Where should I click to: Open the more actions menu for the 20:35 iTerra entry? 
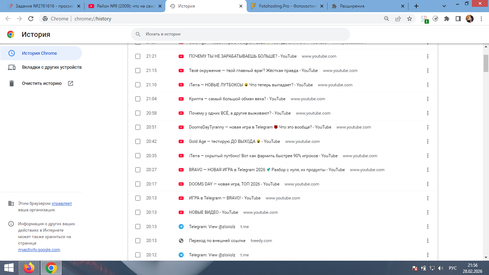[428, 156]
